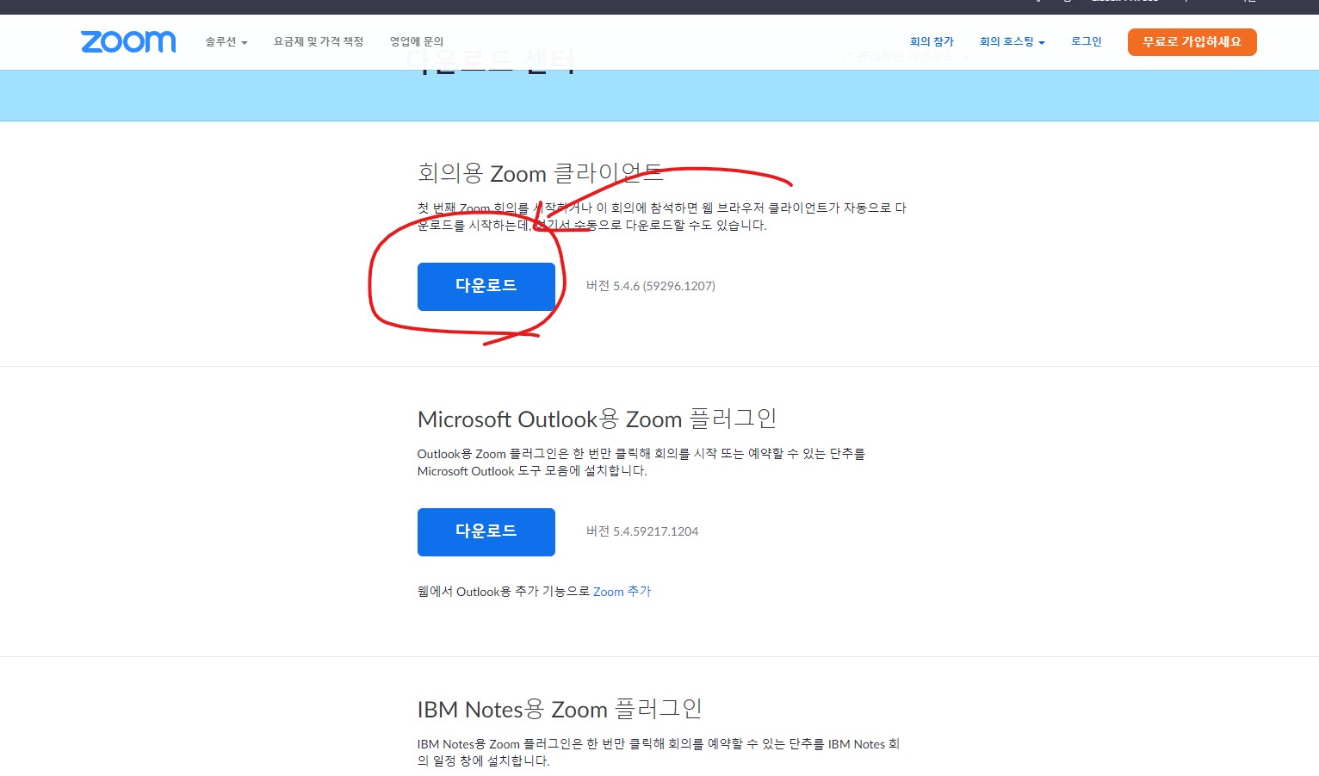This screenshot has height=776, width=1319.
Task: Download the 회의용 Zoom 클라이언트
Action: (x=486, y=287)
